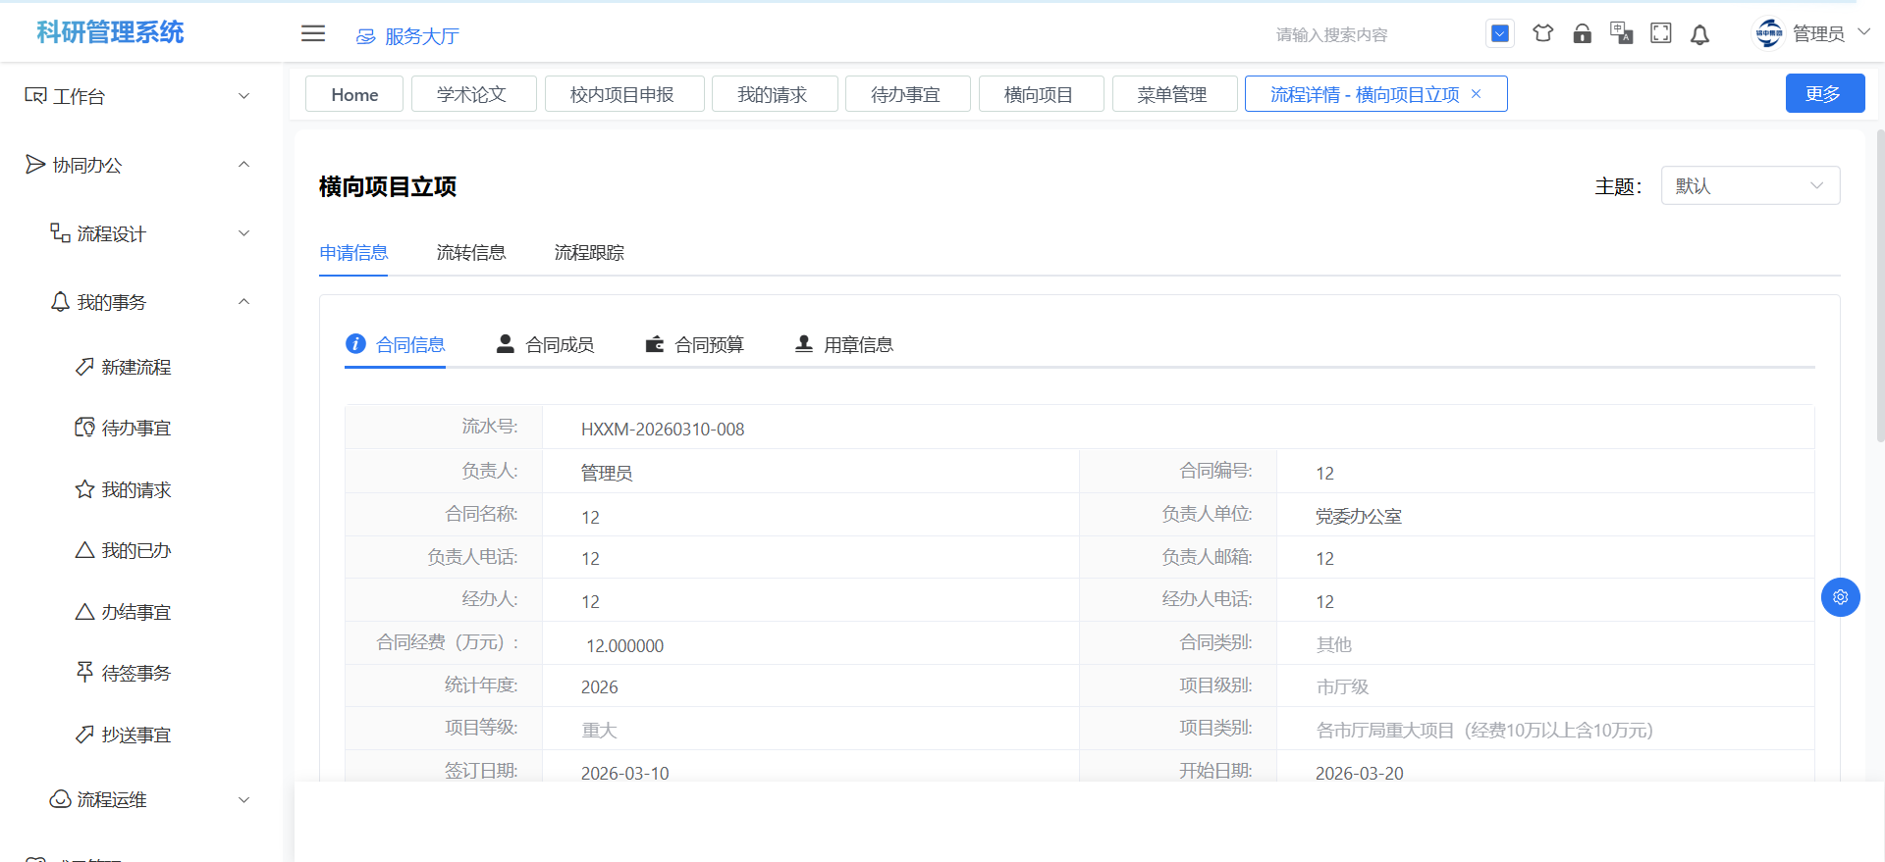Close the 流程详情 - 横向项目立项 tab
Screen dimensions: 1885x862
(x=1476, y=94)
